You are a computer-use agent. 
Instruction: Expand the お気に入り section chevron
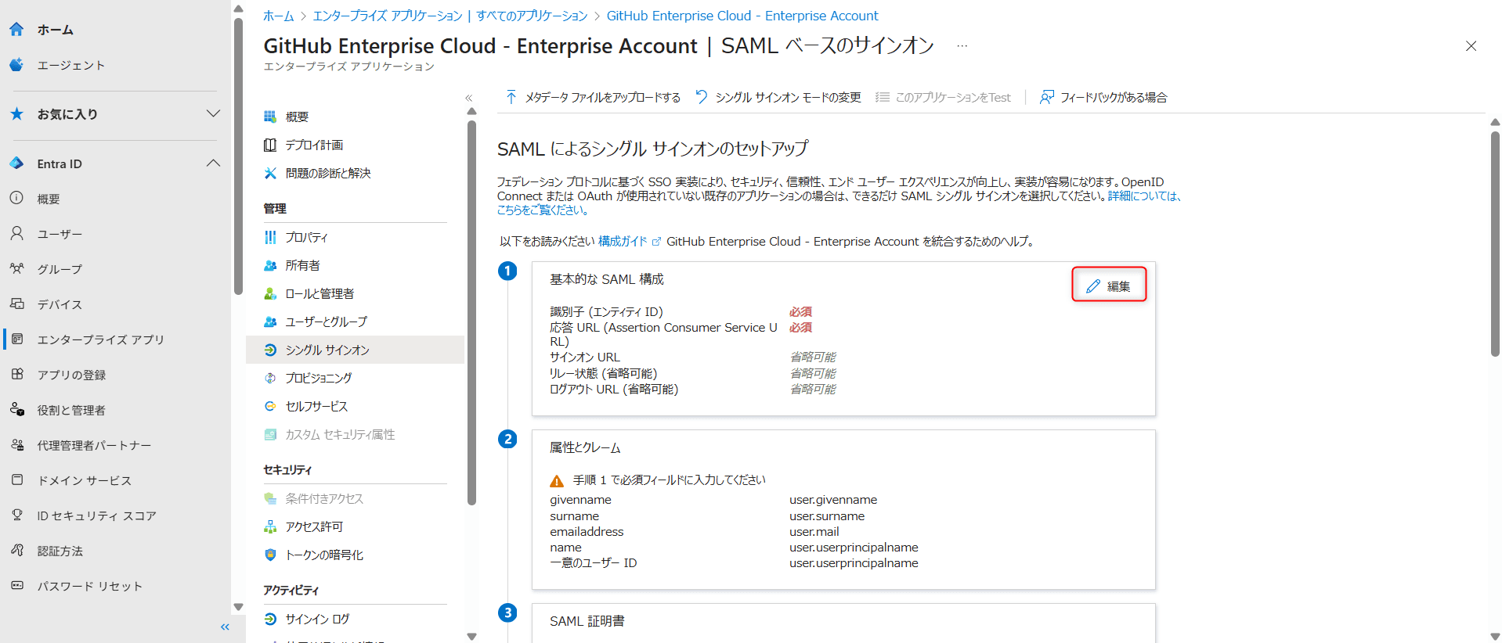pos(213,114)
